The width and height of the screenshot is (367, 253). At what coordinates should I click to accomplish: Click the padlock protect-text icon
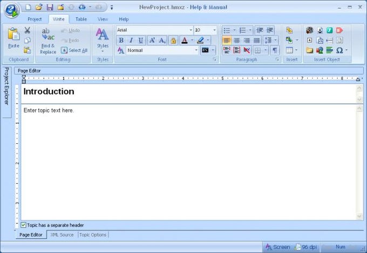(x=173, y=41)
